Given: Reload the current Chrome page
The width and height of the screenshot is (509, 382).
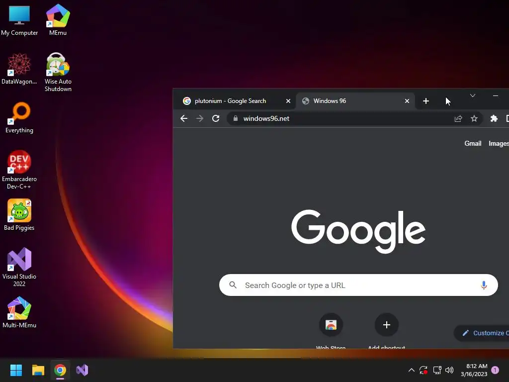Looking at the screenshot, I should point(216,118).
